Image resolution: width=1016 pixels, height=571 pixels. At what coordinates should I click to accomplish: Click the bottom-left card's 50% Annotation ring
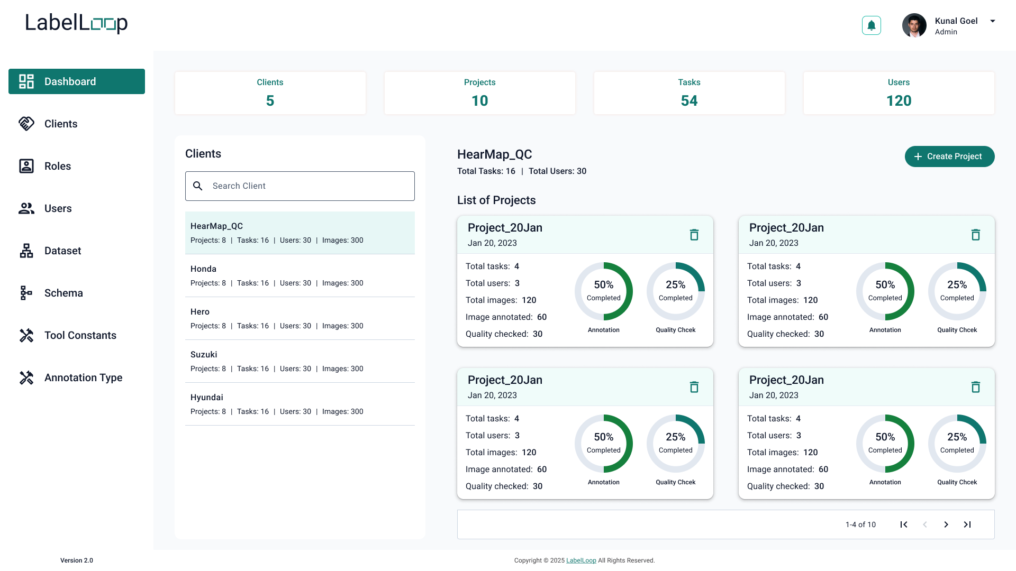[x=604, y=444]
